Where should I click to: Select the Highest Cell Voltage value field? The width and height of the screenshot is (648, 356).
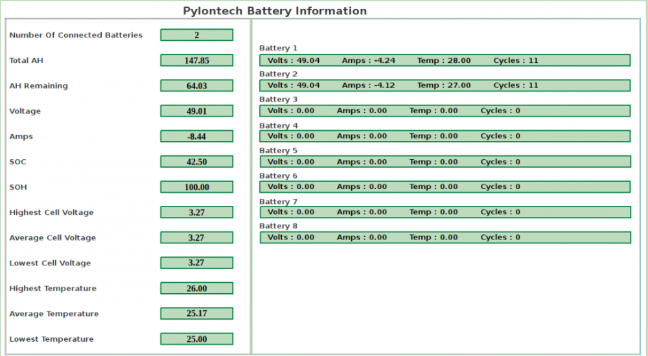coord(197,212)
